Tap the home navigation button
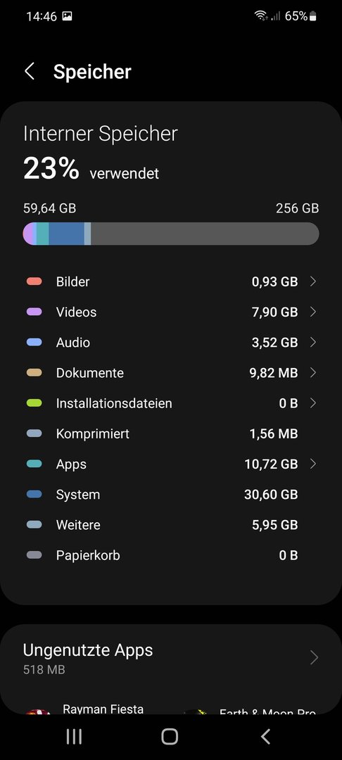 pyautogui.click(x=170, y=737)
